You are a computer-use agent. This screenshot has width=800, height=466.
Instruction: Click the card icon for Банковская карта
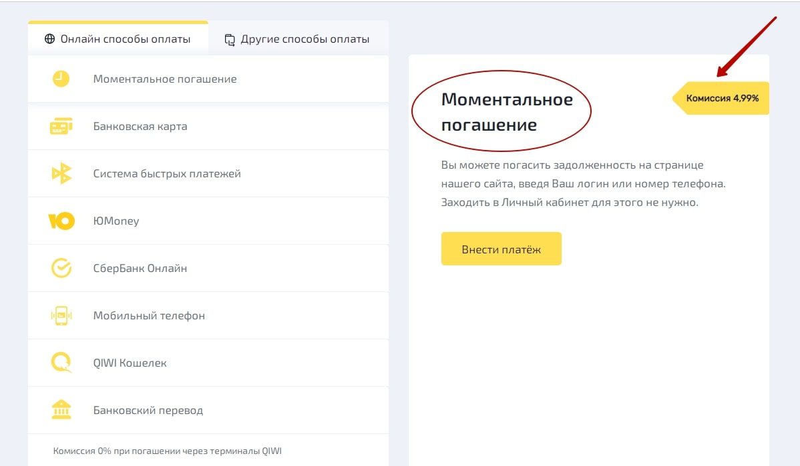tap(61, 126)
